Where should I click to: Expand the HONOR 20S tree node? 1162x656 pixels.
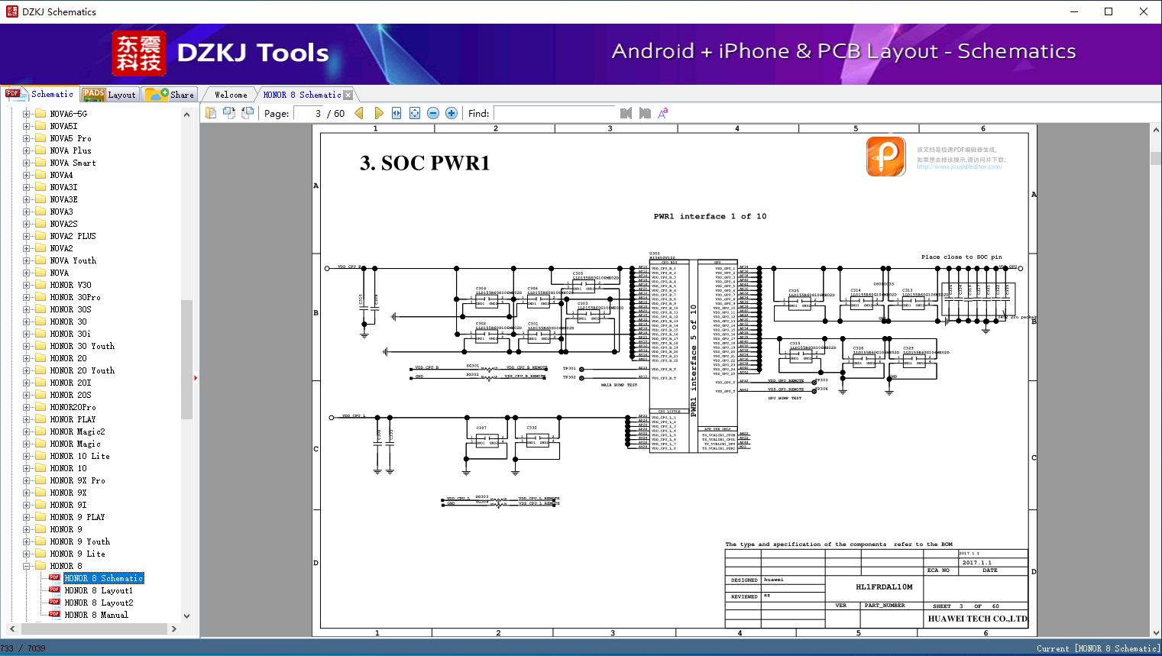27,395
